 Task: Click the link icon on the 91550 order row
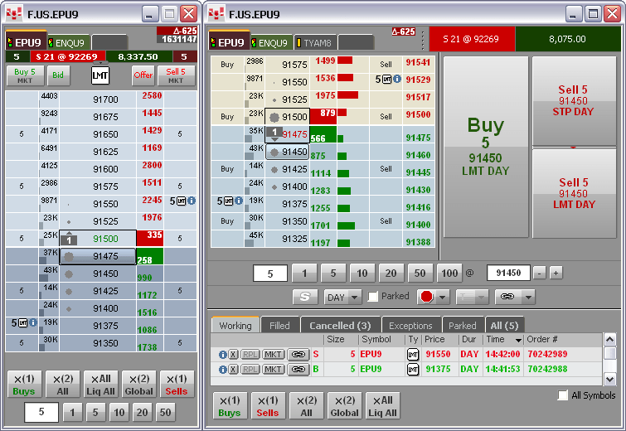point(298,355)
